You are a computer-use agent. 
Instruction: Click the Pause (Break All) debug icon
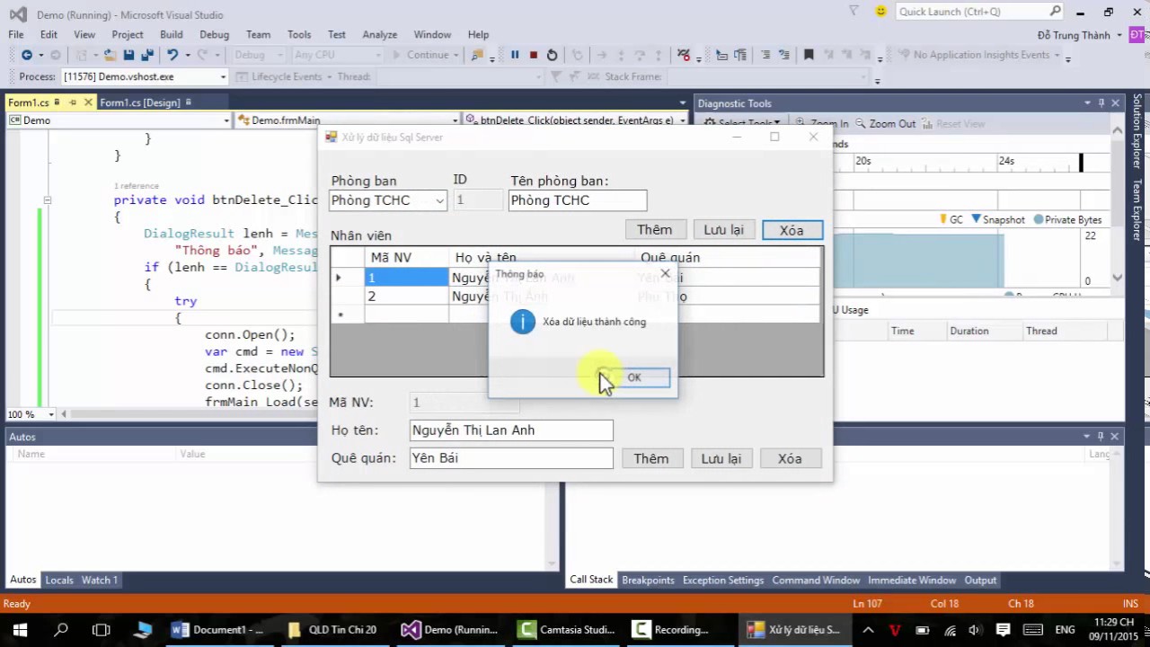(x=515, y=55)
